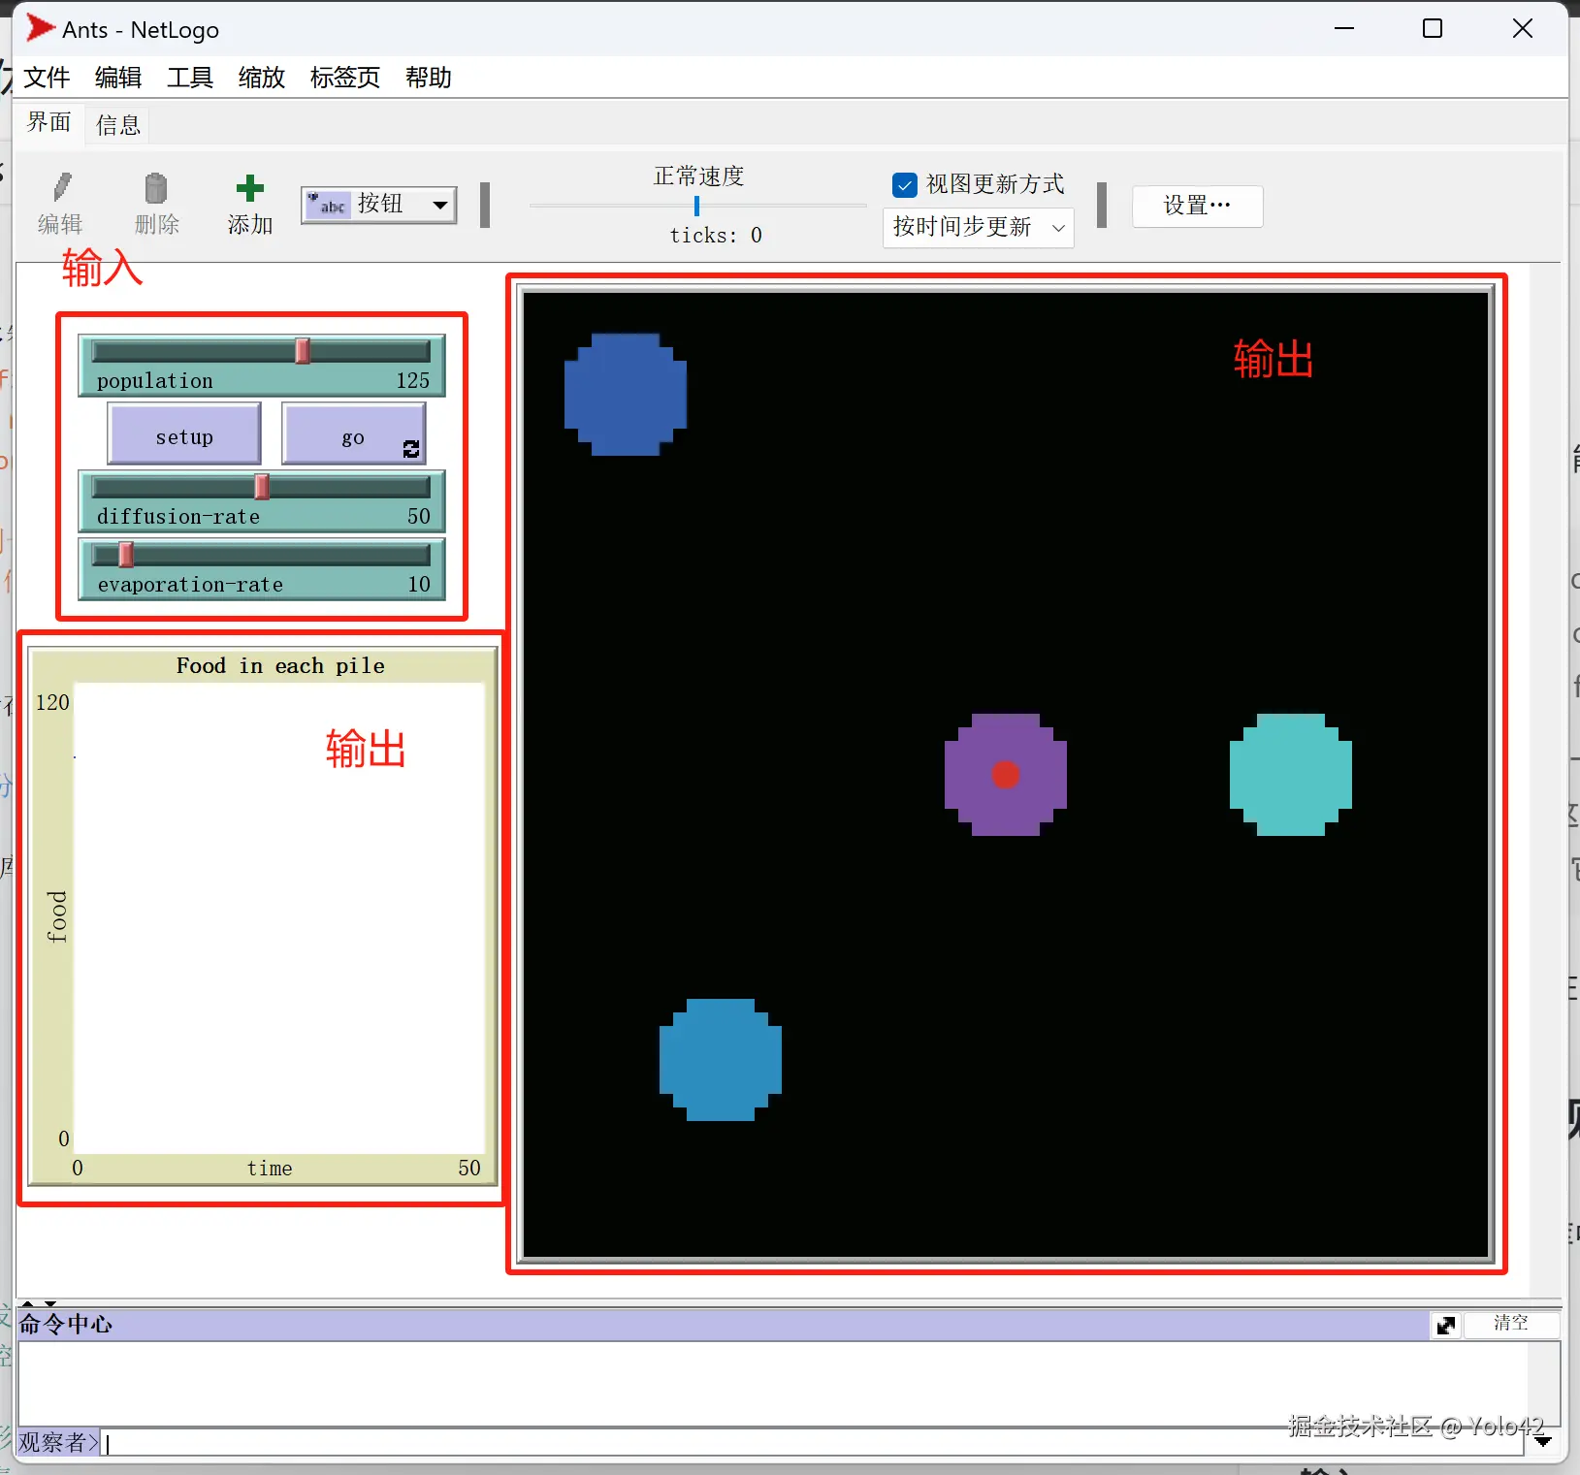Select the 编辑 pencil tool in the toolbar
This screenshot has width=1580, height=1475.
pos(60,204)
